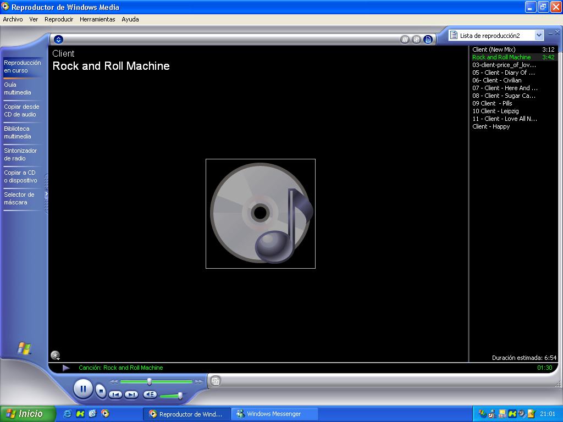
Task: Toggle the menu bar show/hide button
Action: tap(58, 40)
